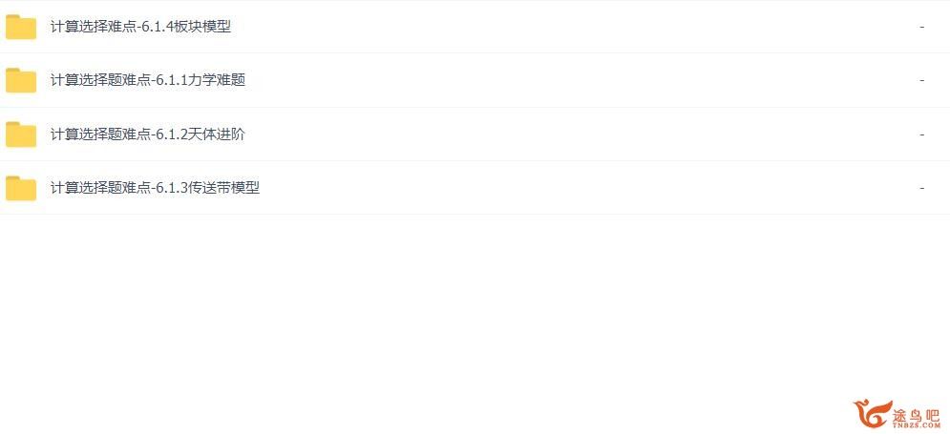Image resolution: width=950 pixels, height=434 pixels.
Task: Select the 计算选择题难点-6.1.2天体进阶 folder name
Action: point(148,134)
